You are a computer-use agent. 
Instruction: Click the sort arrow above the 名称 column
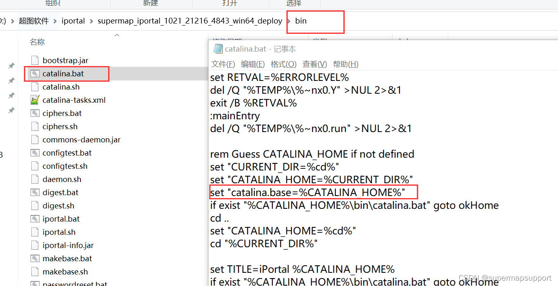pos(117,35)
